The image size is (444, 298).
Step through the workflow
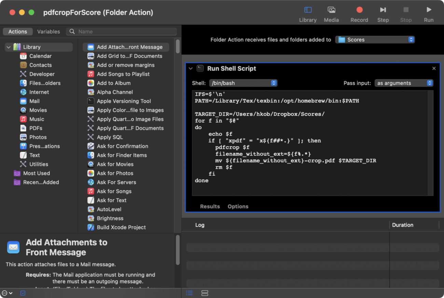point(383,14)
